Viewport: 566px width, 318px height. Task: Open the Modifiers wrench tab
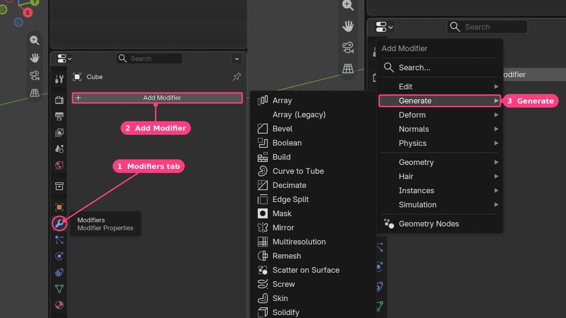point(59,223)
